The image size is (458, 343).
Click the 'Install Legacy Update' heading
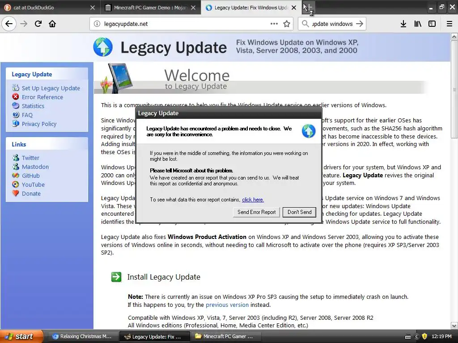[x=164, y=277]
